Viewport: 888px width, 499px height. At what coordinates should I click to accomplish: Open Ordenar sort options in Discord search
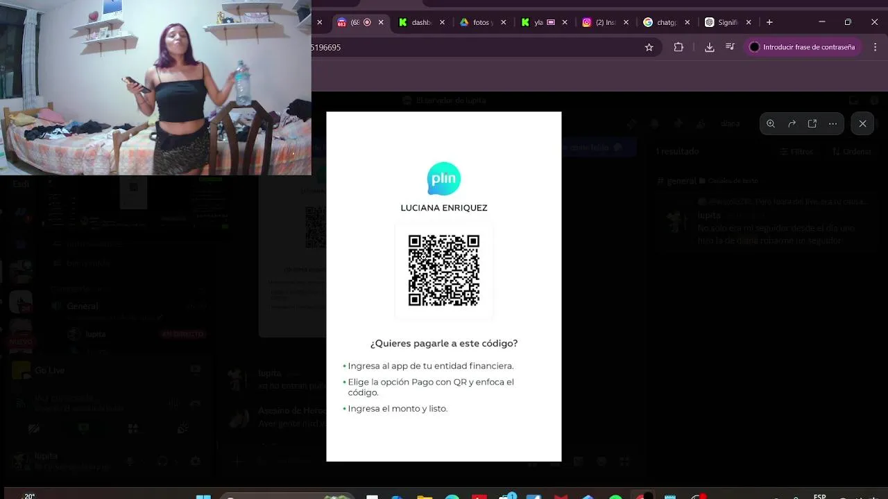[x=852, y=151]
